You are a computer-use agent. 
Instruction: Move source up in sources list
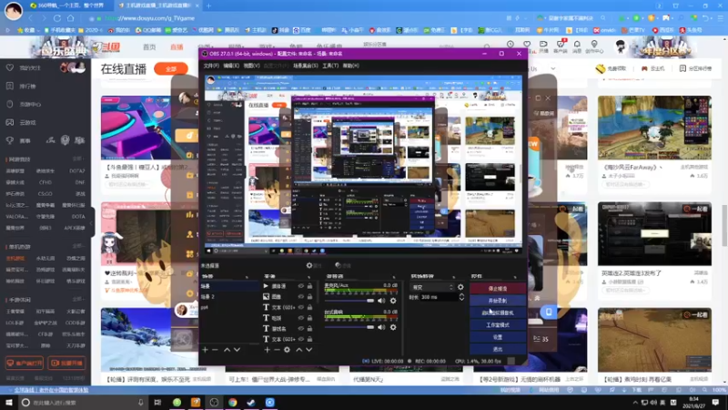(x=299, y=350)
